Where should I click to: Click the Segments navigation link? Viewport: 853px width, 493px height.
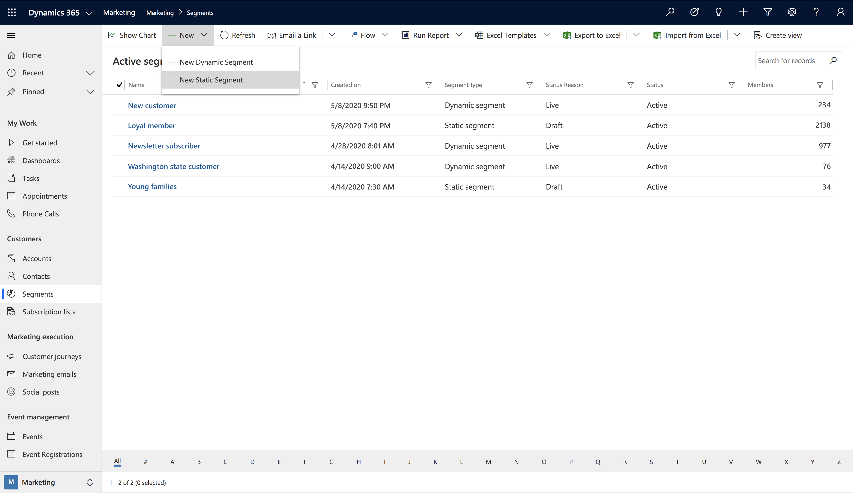(38, 294)
